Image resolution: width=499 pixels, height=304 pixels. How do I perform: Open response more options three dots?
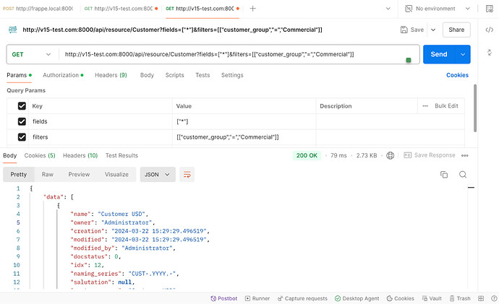point(464,156)
